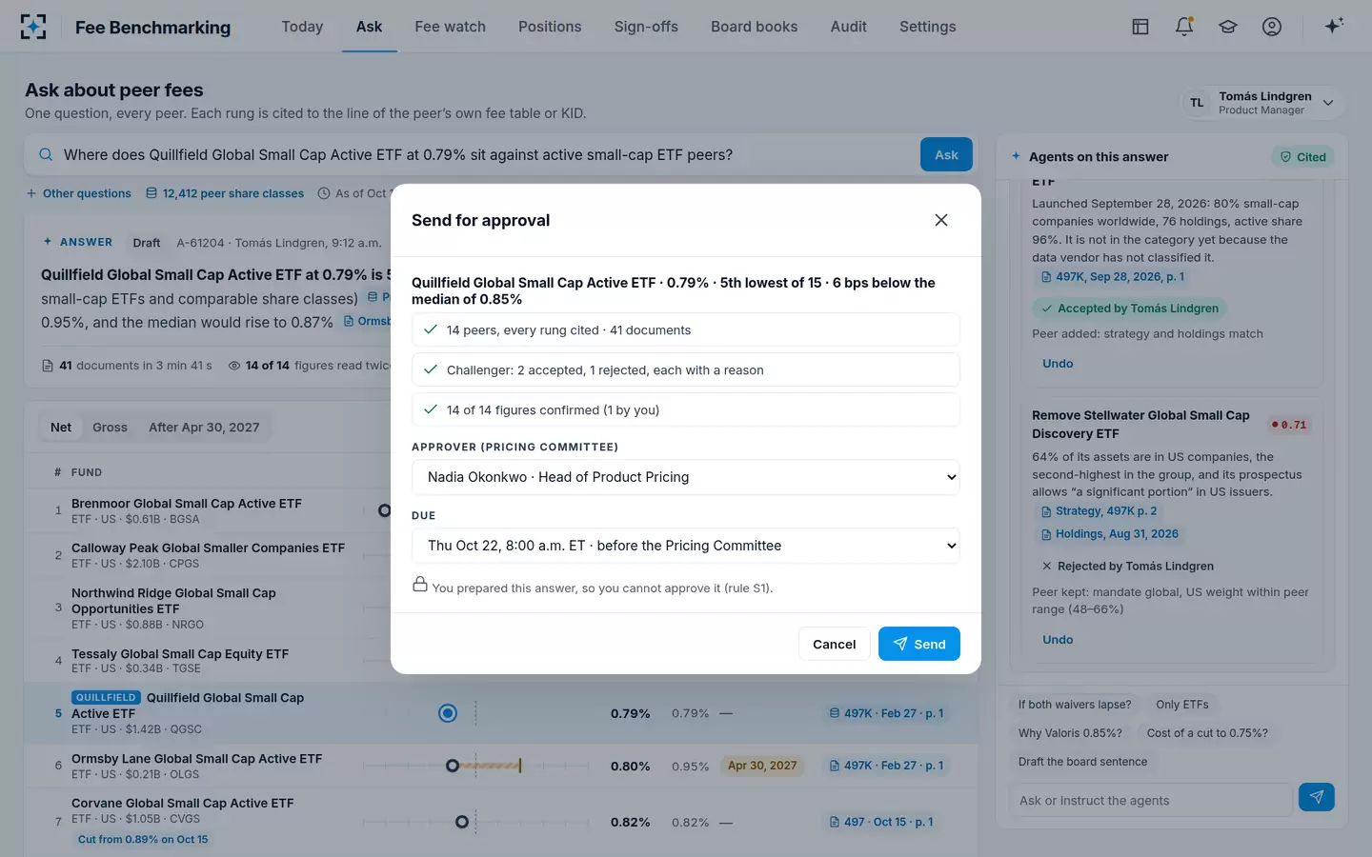1372x857 pixels.
Task: Click the Fee Benchmarking logo icon
Action: click(x=33, y=27)
